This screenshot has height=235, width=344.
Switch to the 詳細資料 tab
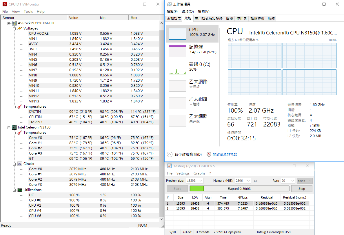point(257,19)
